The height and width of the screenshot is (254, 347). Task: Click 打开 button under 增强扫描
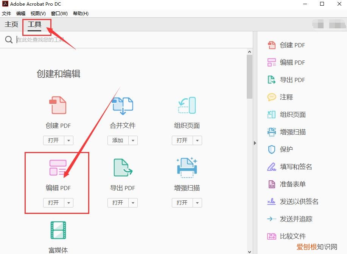tap(182, 203)
